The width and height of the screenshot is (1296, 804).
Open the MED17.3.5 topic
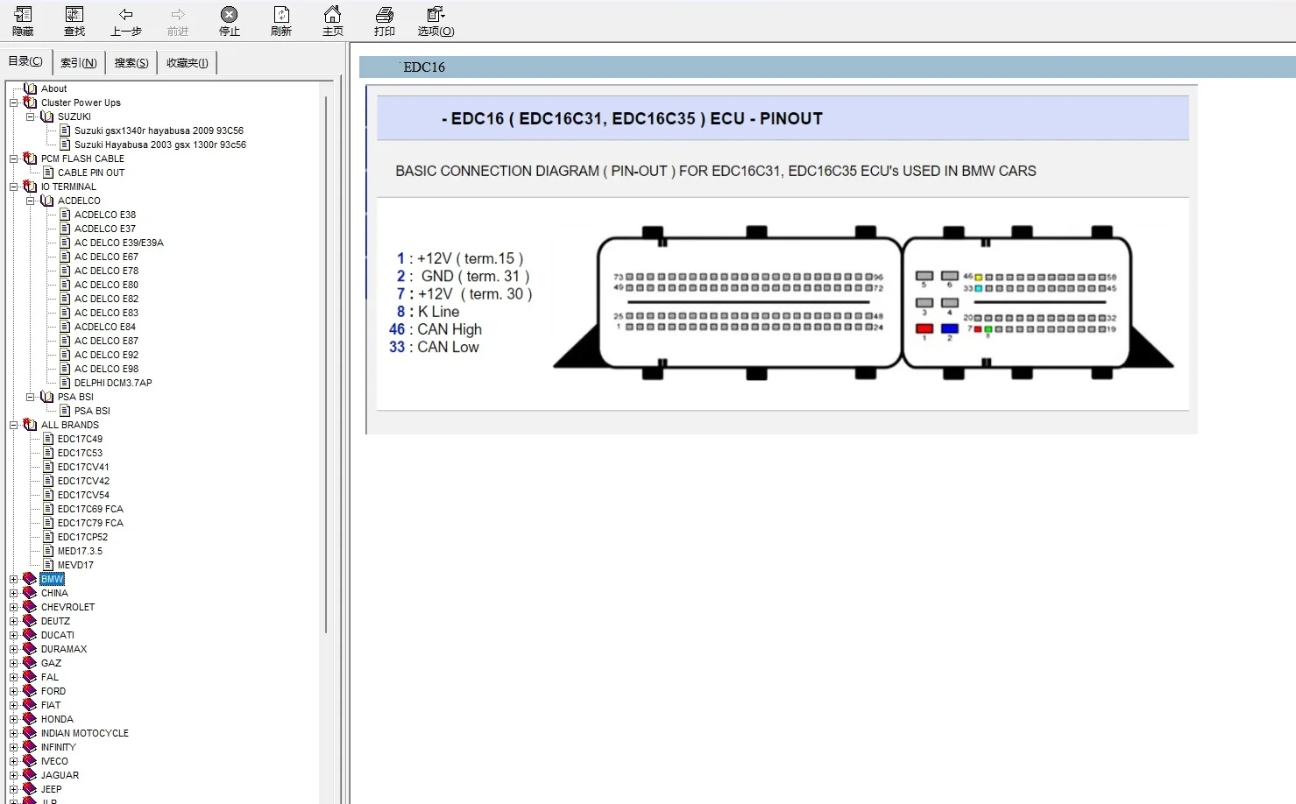tap(80, 551)
